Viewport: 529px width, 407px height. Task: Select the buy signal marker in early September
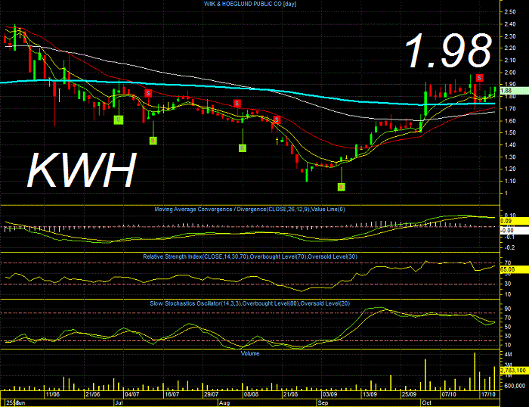342,187
